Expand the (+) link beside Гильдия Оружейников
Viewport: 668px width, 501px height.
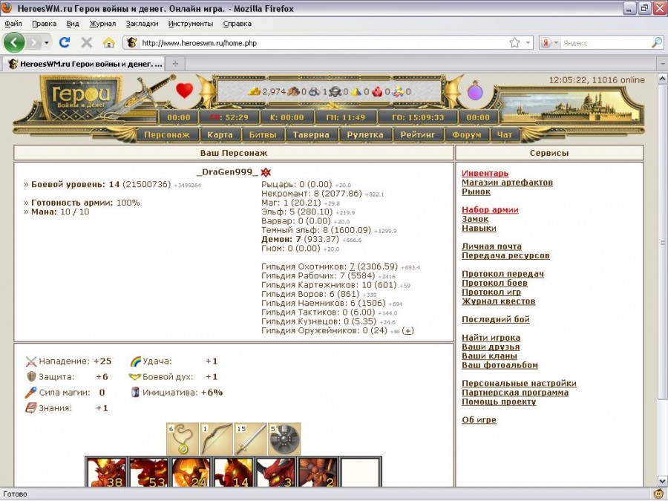[407, 330]
